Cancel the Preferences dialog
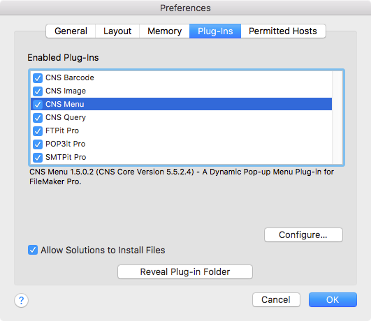The height and width of the screenshot is (321, 371). point(276,300)
